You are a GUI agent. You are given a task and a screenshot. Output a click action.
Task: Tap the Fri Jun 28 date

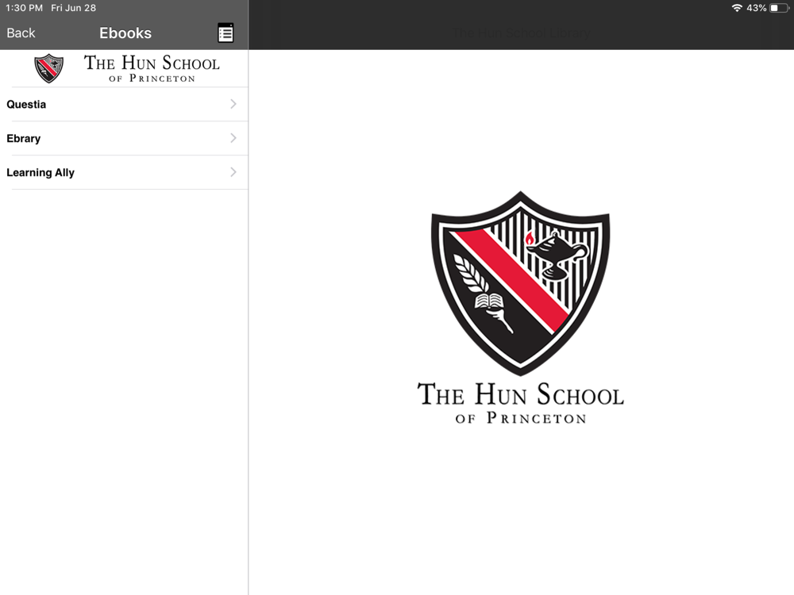73,8
